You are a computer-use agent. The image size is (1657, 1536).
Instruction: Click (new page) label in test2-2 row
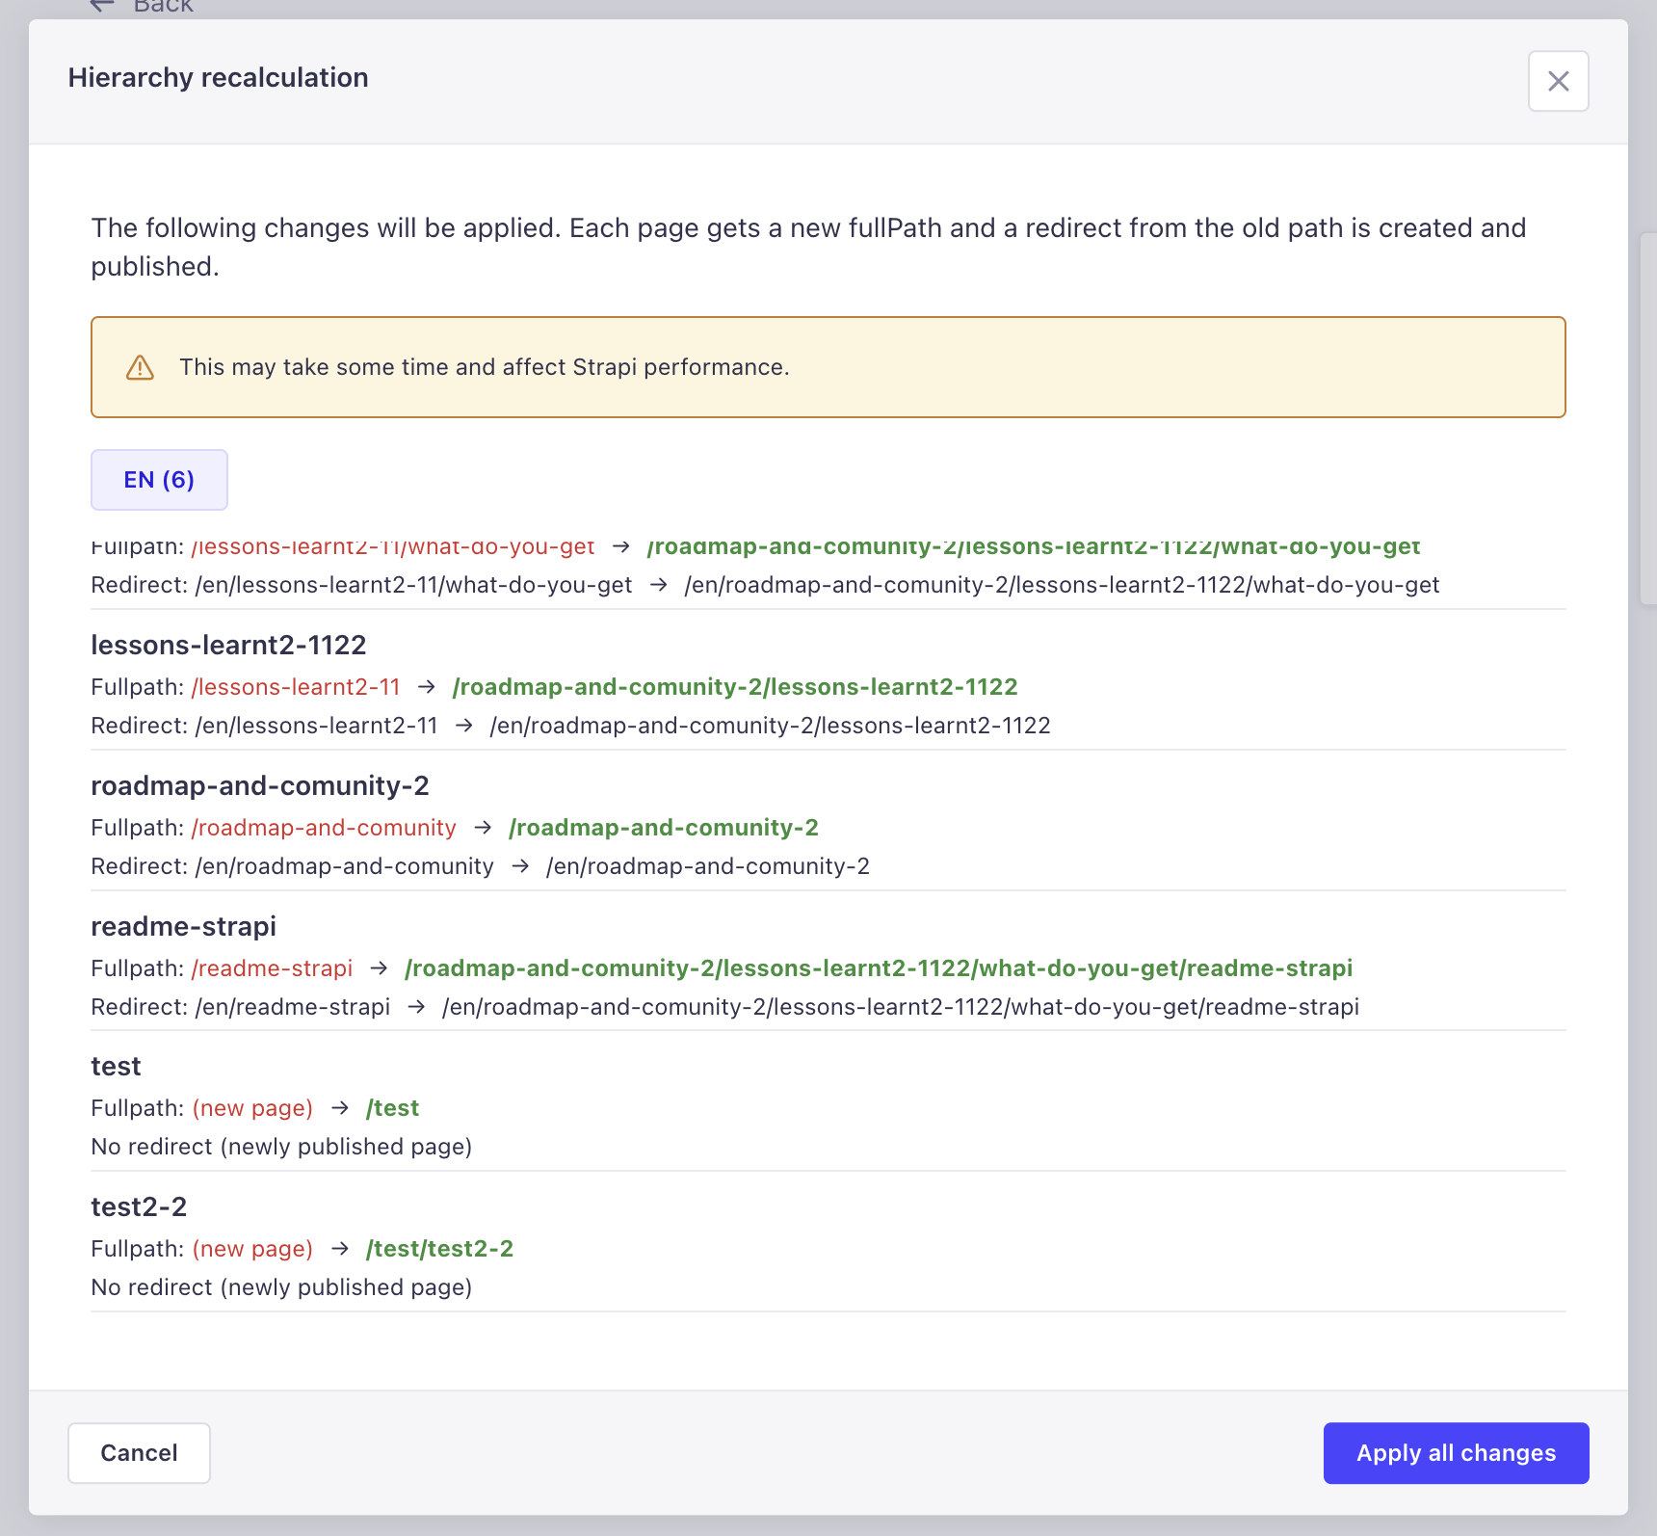(252, 1249)
